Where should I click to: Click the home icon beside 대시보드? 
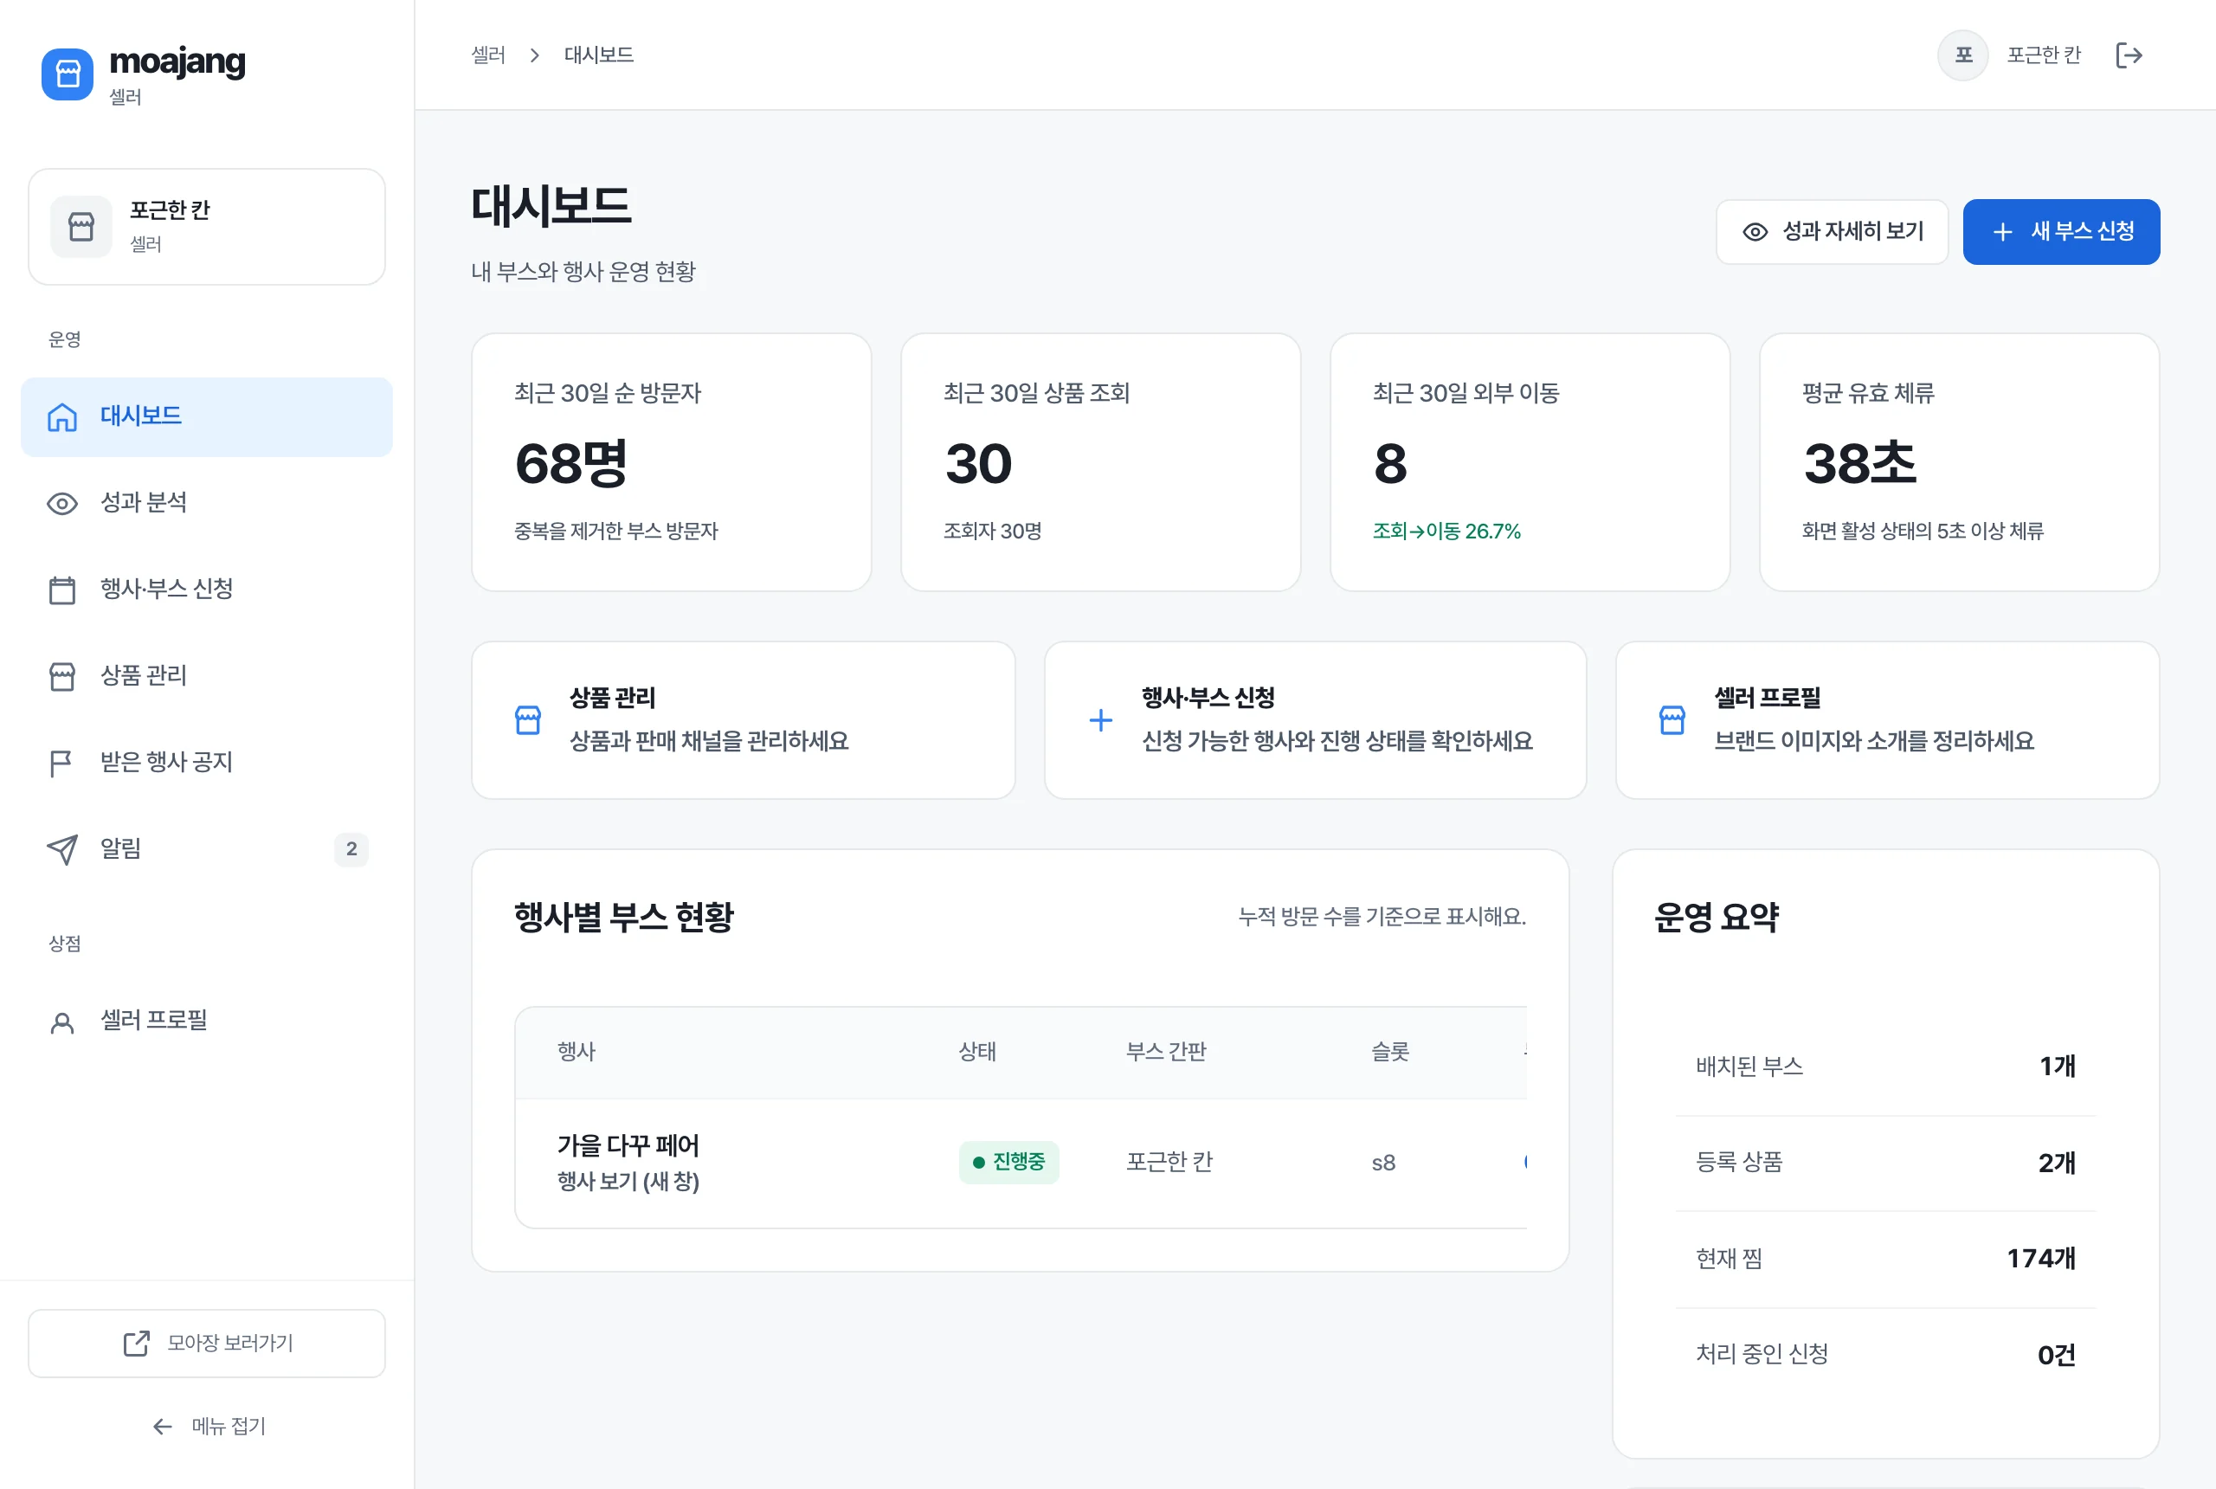62,417
